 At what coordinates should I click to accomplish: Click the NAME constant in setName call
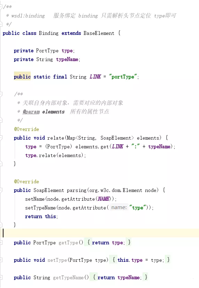103,199
